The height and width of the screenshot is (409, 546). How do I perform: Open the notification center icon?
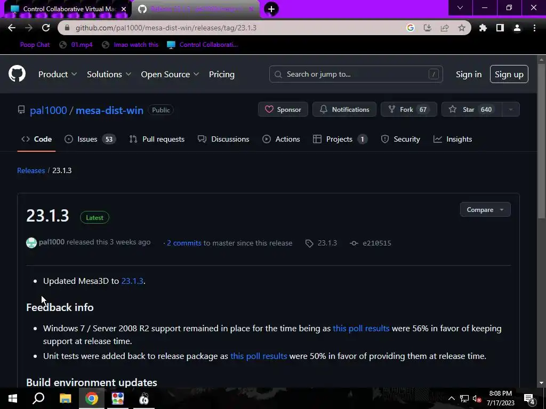pos(529,398)
